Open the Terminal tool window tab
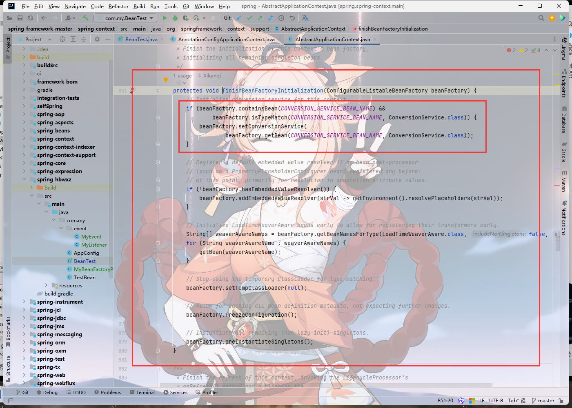Image resolution: width=572 pixels, height=408 pixels. pos(142,393)
